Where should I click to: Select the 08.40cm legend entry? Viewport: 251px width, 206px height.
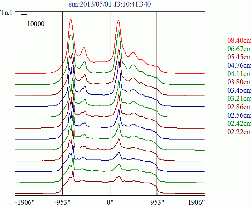(239, 40)
